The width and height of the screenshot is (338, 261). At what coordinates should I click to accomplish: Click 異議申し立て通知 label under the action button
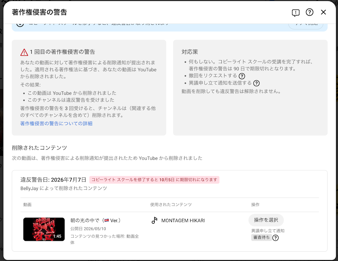268,231
